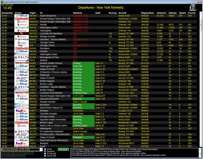Click the message log scrollbar

pyautogui.click(x=199, y=153)
